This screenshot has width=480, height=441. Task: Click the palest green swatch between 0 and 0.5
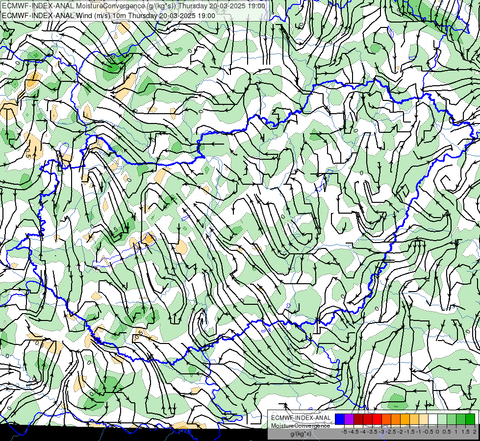point(442,419)
